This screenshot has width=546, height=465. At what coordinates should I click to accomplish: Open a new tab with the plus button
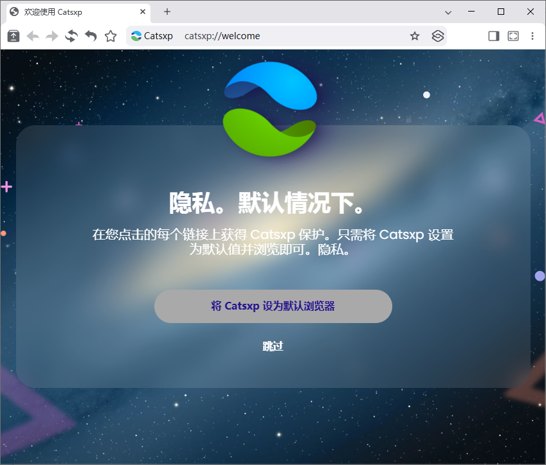[167, 12]
